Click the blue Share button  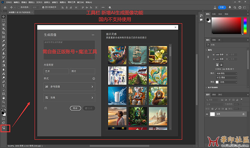[x=222, y=7]
